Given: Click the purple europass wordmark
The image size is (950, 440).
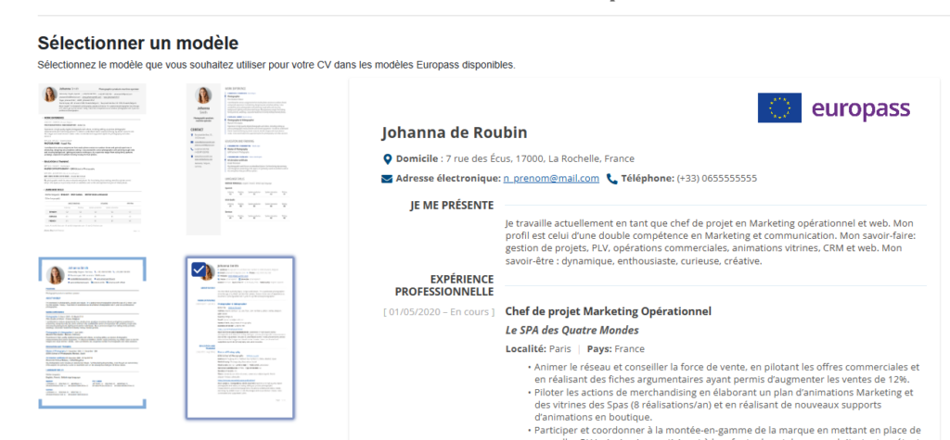Looking at the screenshot, I should coord(861,108).
